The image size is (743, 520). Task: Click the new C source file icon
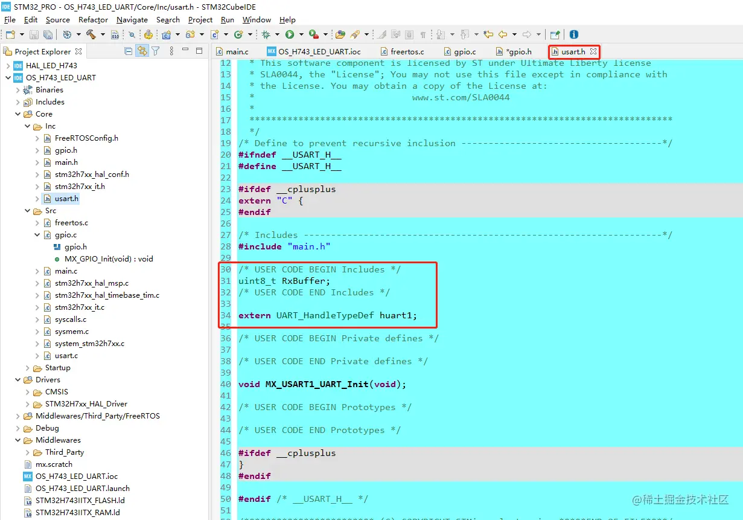click(x=215, y=34)
